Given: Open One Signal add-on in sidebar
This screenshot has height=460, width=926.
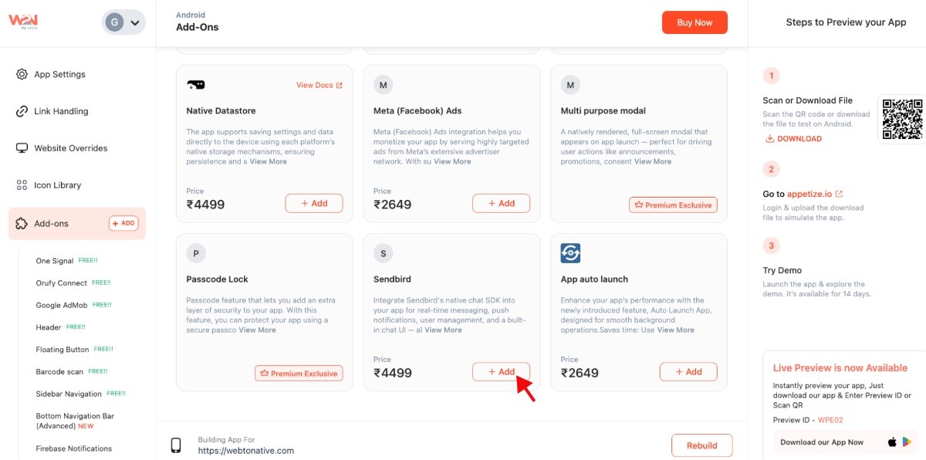Looking at the screenshot, I should 54,261.
